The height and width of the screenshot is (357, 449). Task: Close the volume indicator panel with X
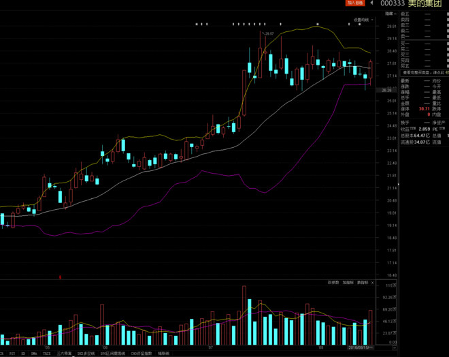[372, 283]
